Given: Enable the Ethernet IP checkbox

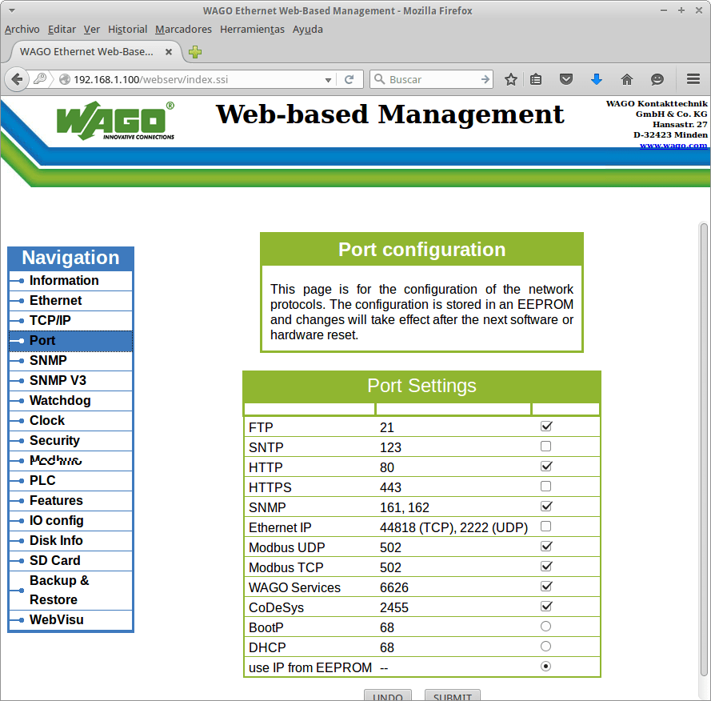Looking at the screenshot, I should tap(545, 526).
